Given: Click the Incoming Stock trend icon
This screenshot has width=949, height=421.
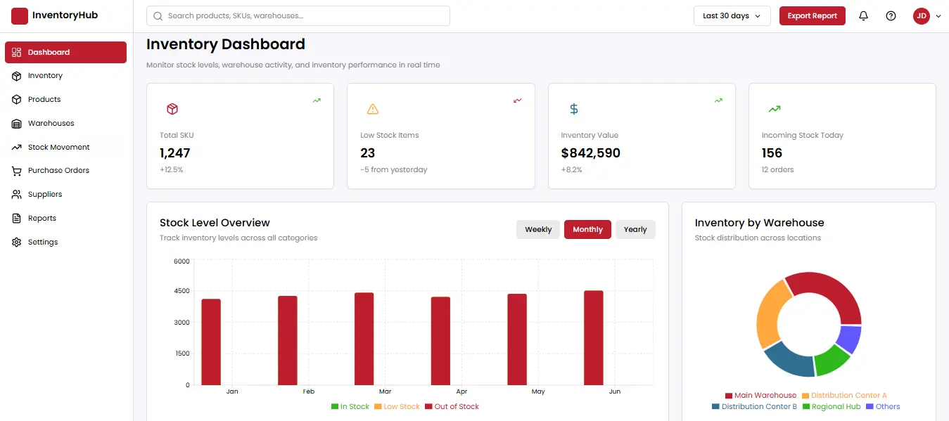Looking at the screenshot, I should click(x=775, y=109).
